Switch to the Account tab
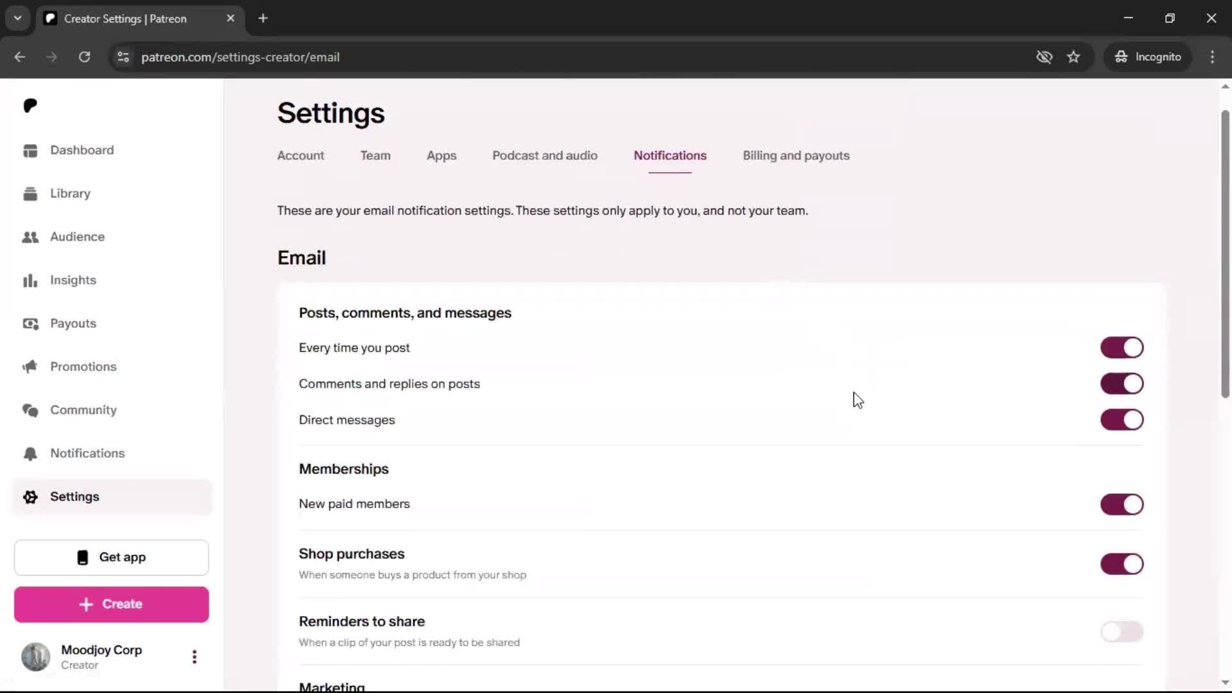Image resolution: width=1232 pixels, height=693 pixels. pyautogui.click(x=300, y=156)
